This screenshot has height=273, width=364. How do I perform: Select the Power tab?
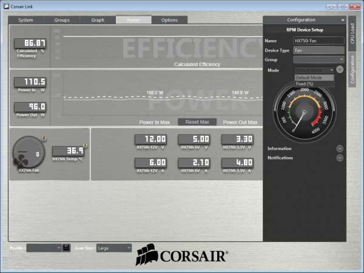click(x=133, y=20)
